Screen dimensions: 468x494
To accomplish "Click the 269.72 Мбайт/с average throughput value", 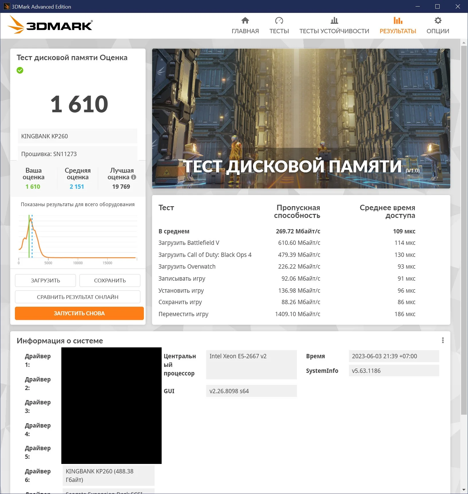I will pyautogui.click(x=298, y=231).
